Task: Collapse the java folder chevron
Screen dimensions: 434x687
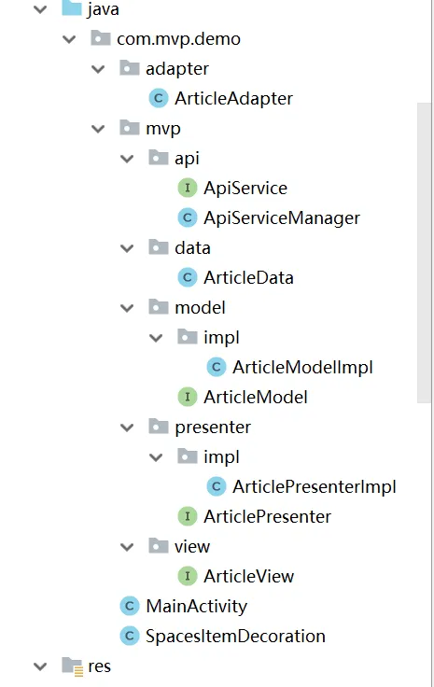Action: click(x=40, y=9)
